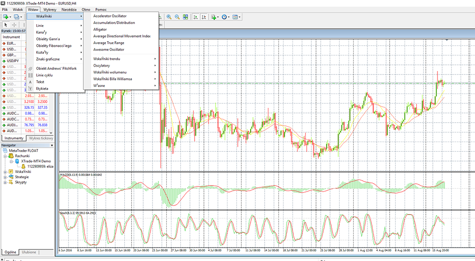Viewport: 475px width, 261px height.
Task: Toggle the chart shift button
Action: pyautogui.click(x=204, y=17)
